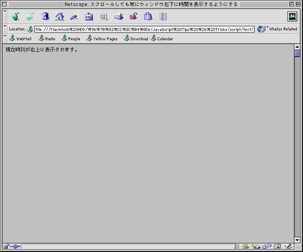Open the Radio bookmark link
Screen dimensions: 303x252
click(47, 39)
